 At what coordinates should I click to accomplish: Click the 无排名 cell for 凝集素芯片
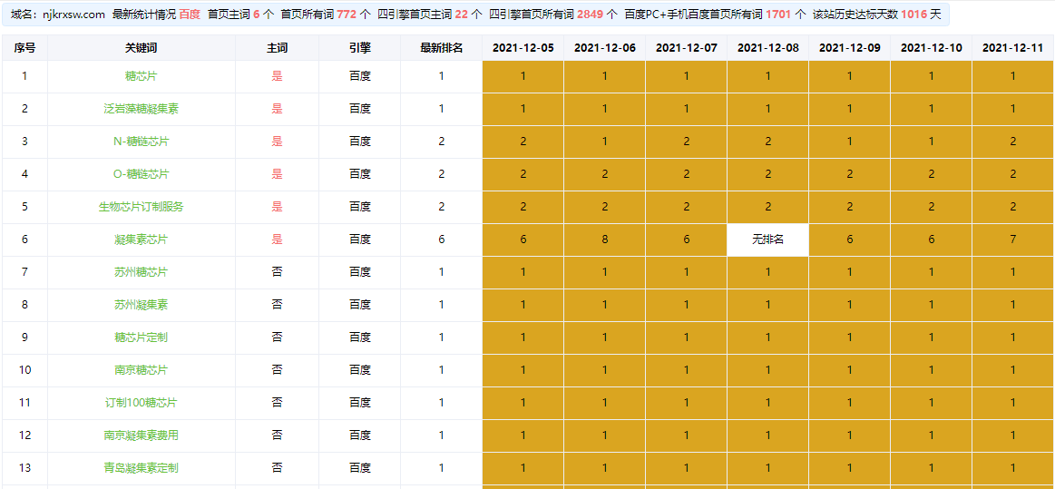767,240
